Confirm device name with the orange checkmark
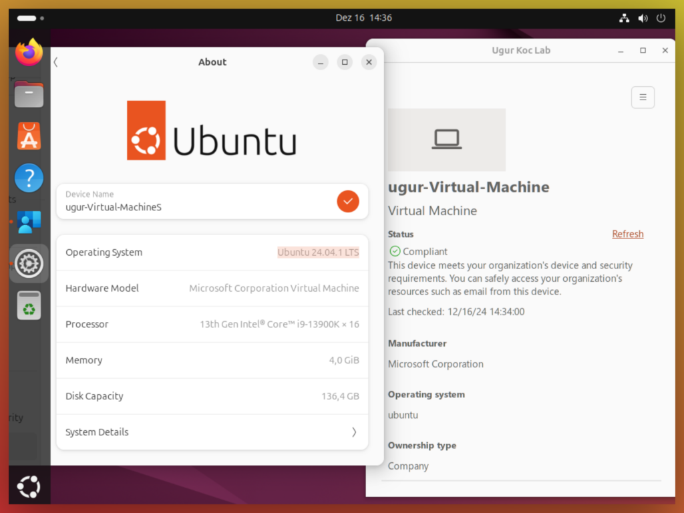This screenshot has width=684, height=513. [x=347, y=201]
